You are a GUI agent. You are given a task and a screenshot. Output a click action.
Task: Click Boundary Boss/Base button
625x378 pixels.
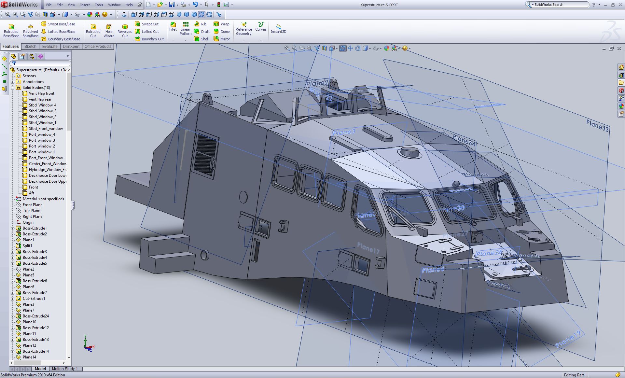pos(61,39)
